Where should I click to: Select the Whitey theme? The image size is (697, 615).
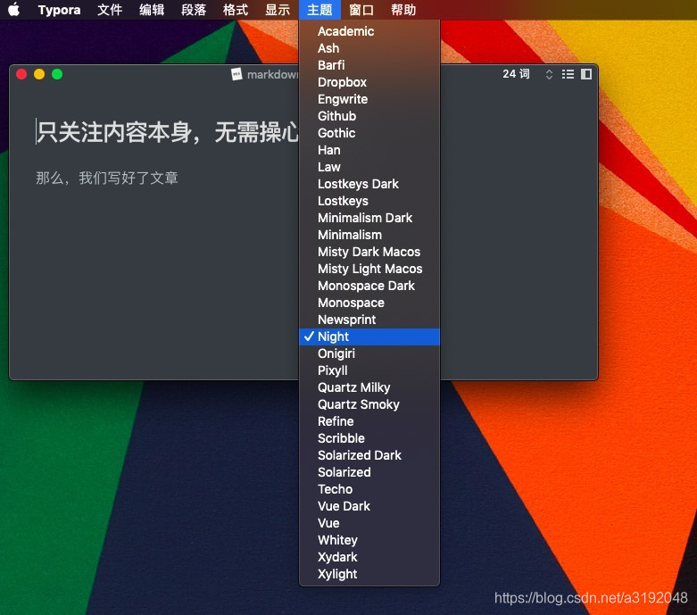coord(369,540)
